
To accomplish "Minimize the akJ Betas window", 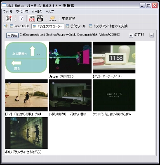I will click(x=142, y=6).
